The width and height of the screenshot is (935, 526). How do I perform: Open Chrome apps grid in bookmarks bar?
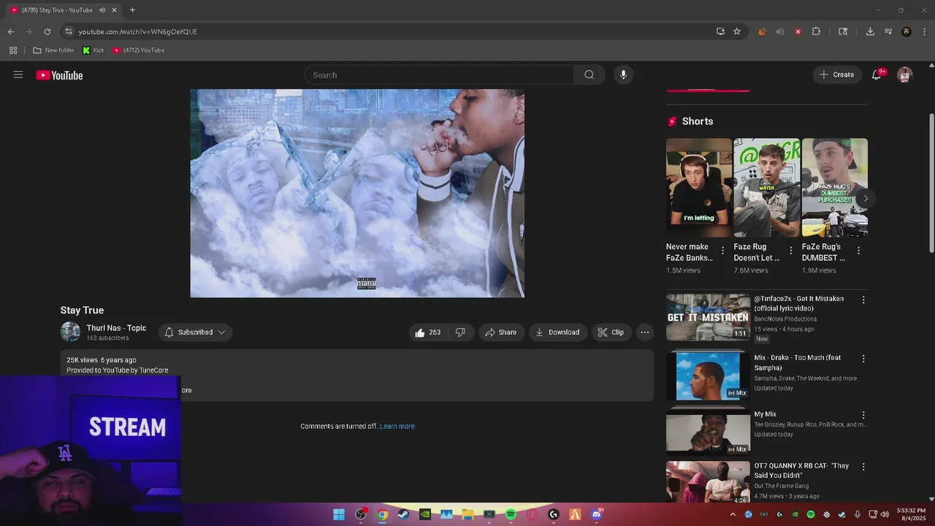pyautogui.click(x=13, y=50)
